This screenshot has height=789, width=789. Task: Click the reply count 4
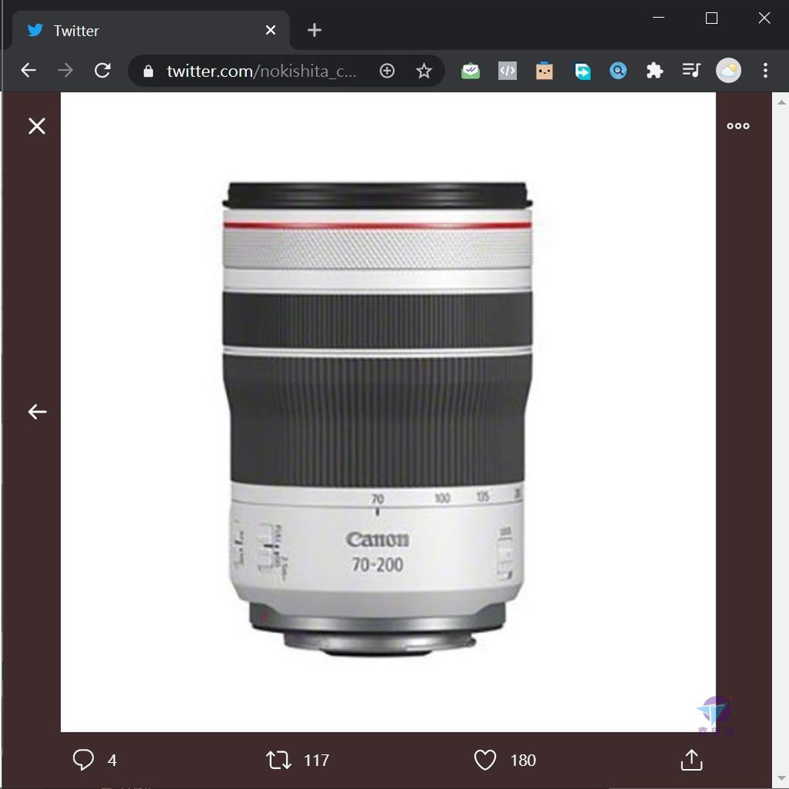[112, 760]
